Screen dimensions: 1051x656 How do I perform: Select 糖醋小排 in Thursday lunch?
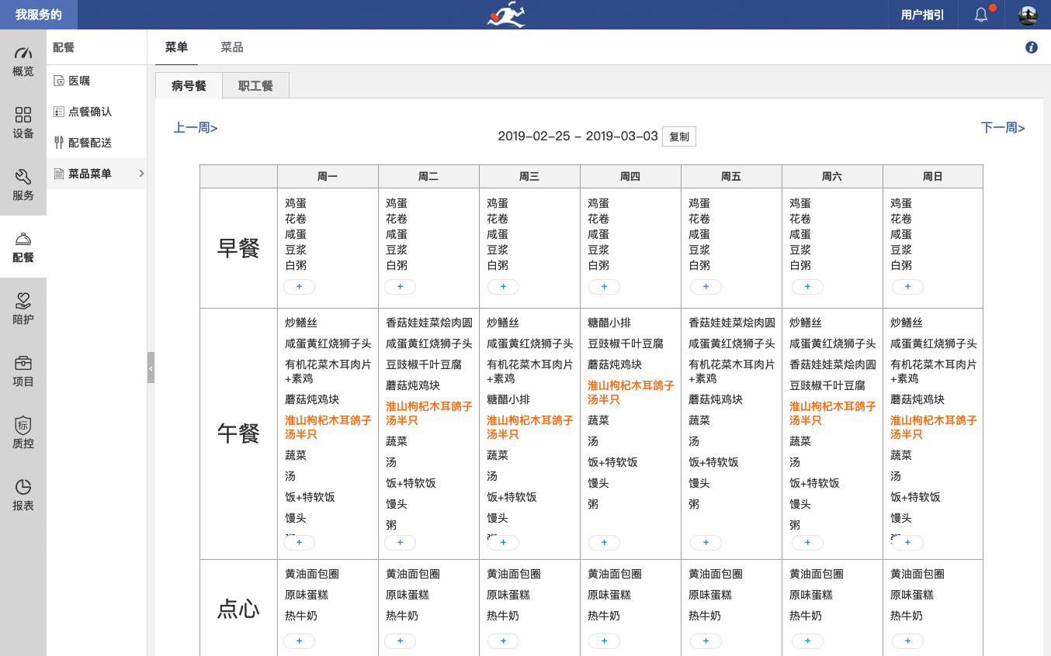(609, 323)
